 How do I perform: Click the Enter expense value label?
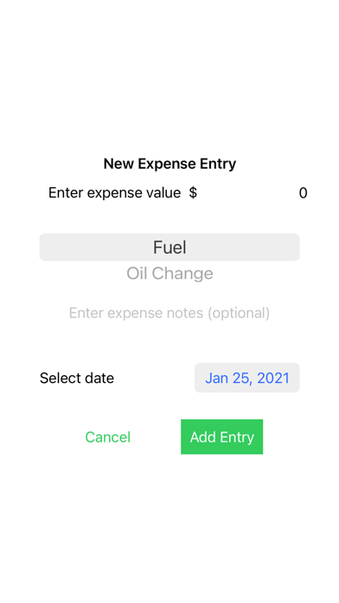pyautogui.click(x=114, y=192)
